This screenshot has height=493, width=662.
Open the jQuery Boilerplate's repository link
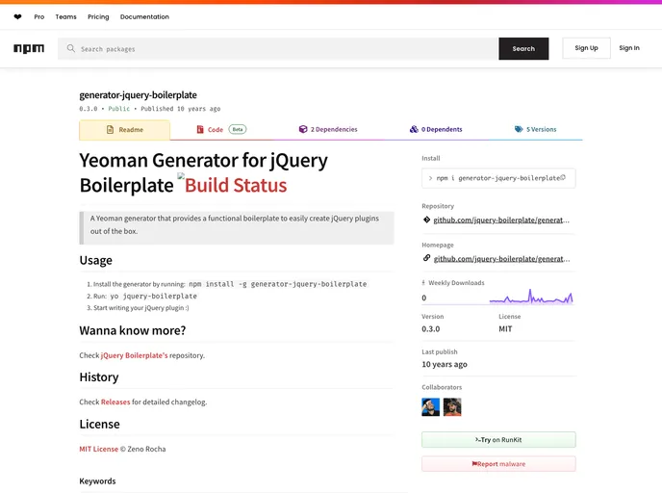click(x=135, y=355)
